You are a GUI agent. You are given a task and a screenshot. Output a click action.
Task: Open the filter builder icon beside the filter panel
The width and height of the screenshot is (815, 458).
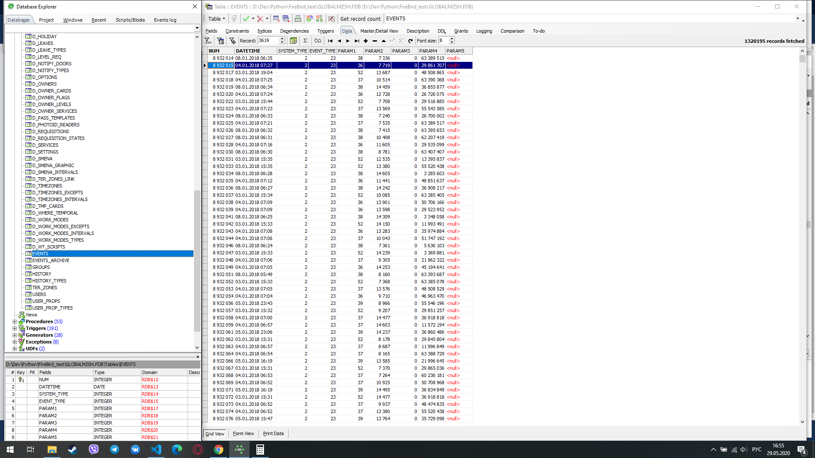220,41
